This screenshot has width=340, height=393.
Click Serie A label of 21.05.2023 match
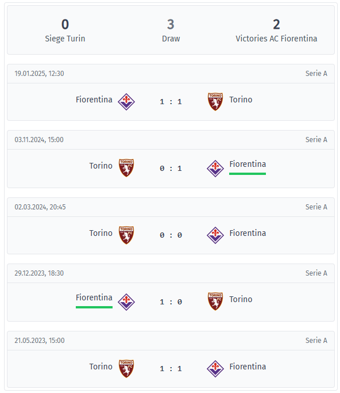tap(316, 341)
